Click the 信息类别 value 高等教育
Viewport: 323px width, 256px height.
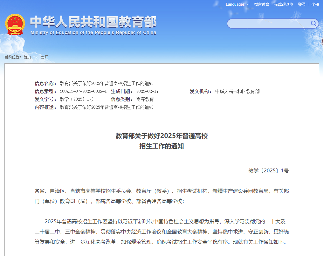coord(145,100)
